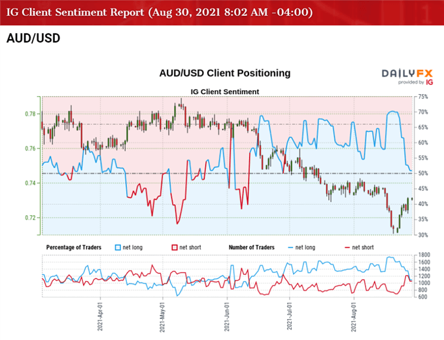444x340 pixels.
Task: Click the 800 traders axis label
Action: (x=424, y=290)
